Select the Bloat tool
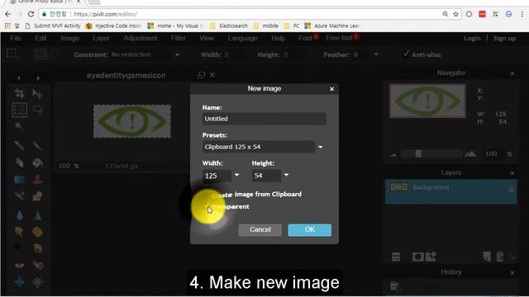Screen dimensions: 529x297 coord(19,282)
